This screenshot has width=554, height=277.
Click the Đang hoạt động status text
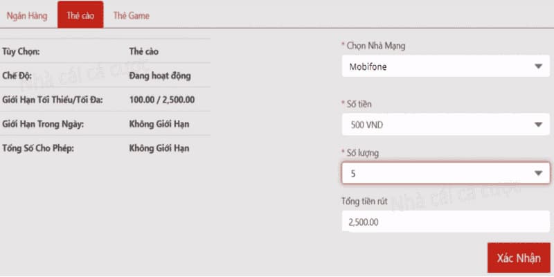coord(160,76)
